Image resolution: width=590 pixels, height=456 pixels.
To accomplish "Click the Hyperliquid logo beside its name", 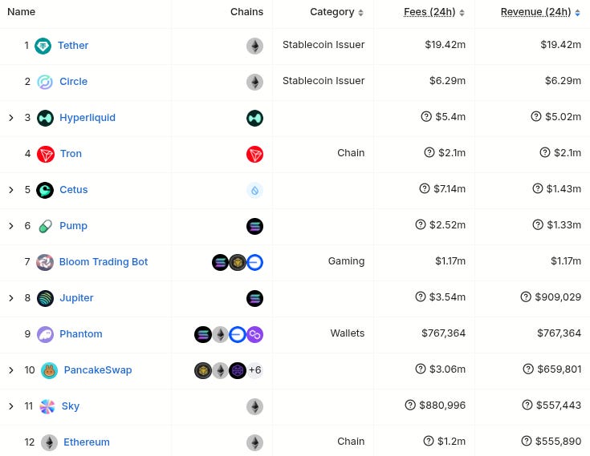I will pos(45,118).
